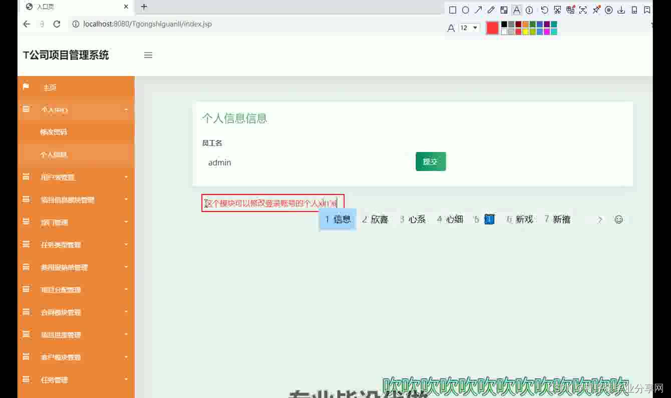Pin the screenshot with the pushpin icon
The height and width of the screenshot is (398, 671).
pyautogui.click(x=596, y=10)
